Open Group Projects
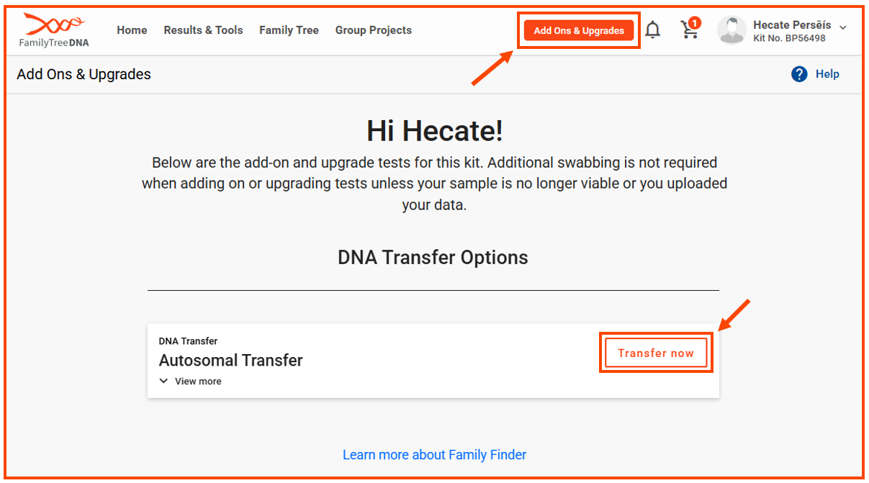869x483 pixels. [x=373, y=30]
